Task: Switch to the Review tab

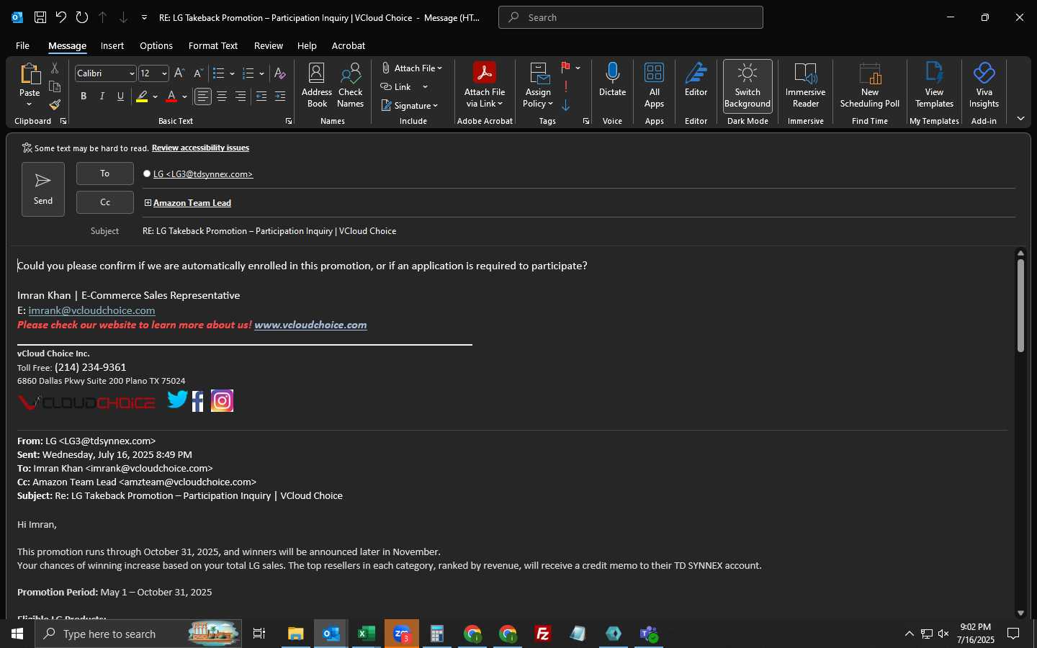Action: [x=268, y=45]
